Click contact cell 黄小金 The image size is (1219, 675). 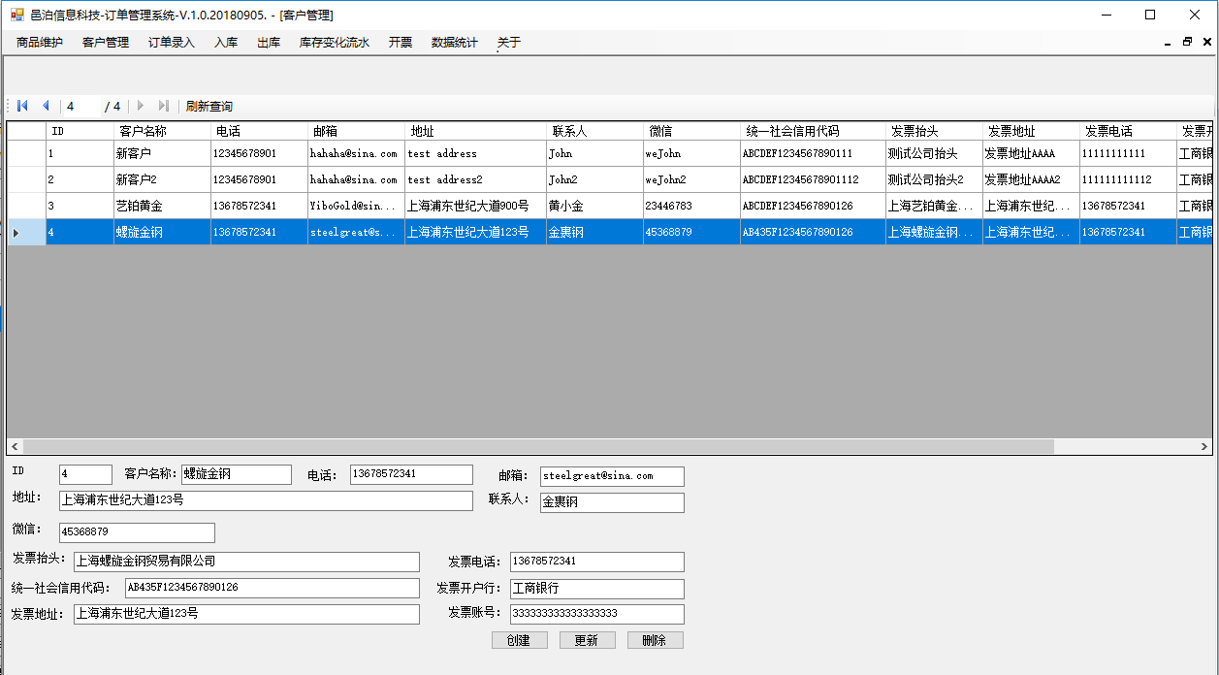pyautogui.click(x=594, y=207)
